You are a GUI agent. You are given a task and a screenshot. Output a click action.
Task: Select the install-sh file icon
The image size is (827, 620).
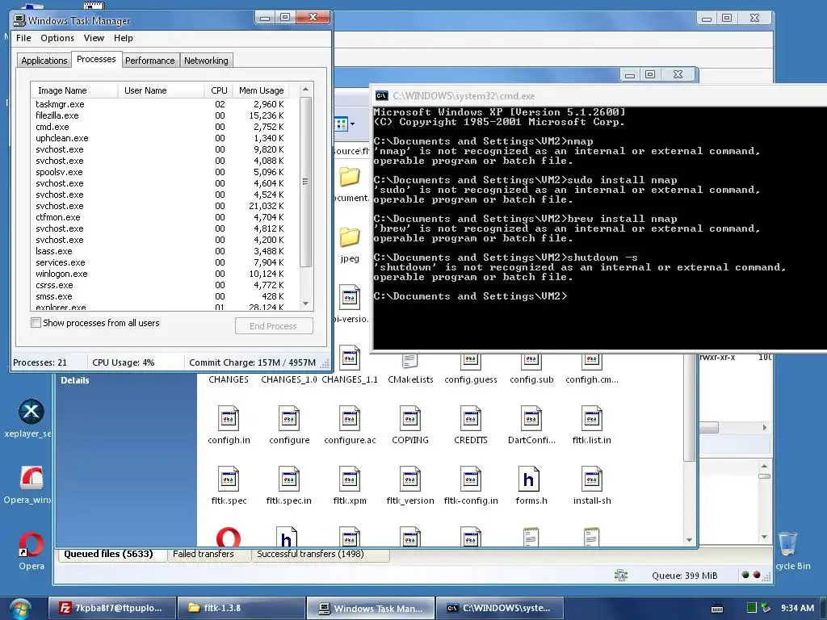(x=592, y=480)
